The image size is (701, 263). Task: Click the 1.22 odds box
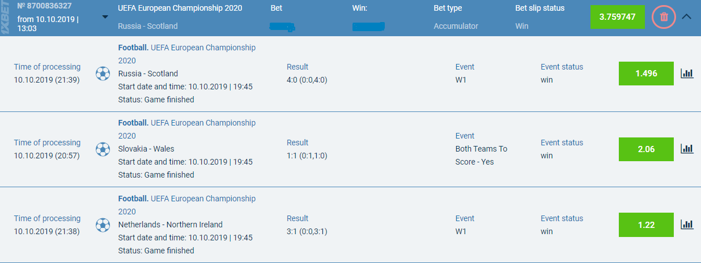click(x=645, y=225)
